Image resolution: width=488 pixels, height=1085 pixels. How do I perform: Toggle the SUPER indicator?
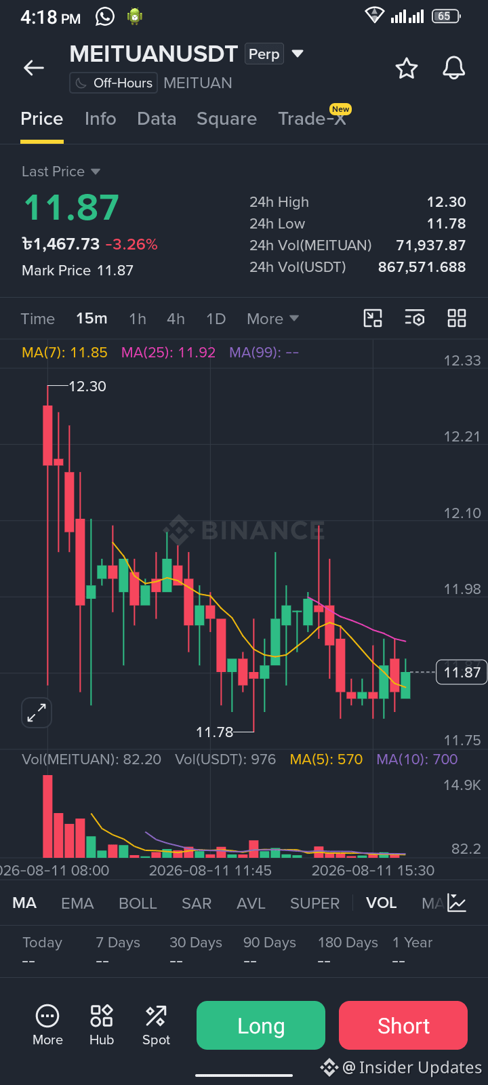point(315,903)
